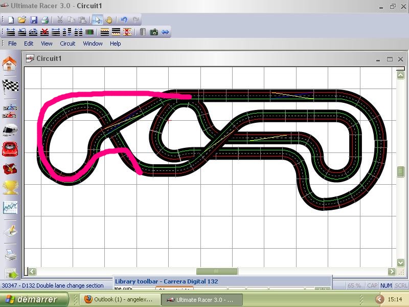Open the Window menu
409x307 pixels.
pyautogui.click(x=93, y=43)
